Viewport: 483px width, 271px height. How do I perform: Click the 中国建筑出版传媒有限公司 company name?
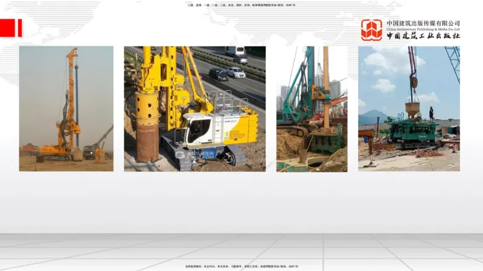click(x=423, y=22)
